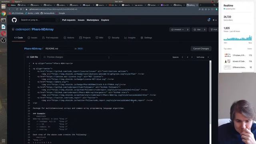This screenshot has width=256, height=144.
Task: Launch Files from the dock
Action: point(4,7)
